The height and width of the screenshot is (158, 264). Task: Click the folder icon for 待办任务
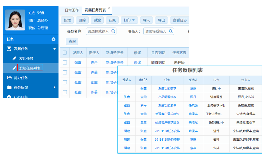point(10,77)
